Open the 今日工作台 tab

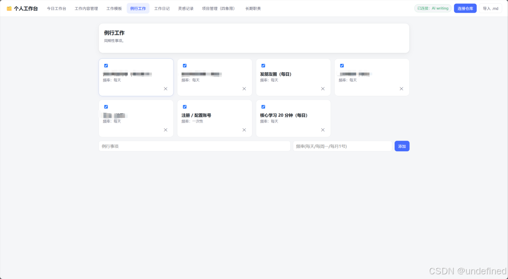[56, 8]
